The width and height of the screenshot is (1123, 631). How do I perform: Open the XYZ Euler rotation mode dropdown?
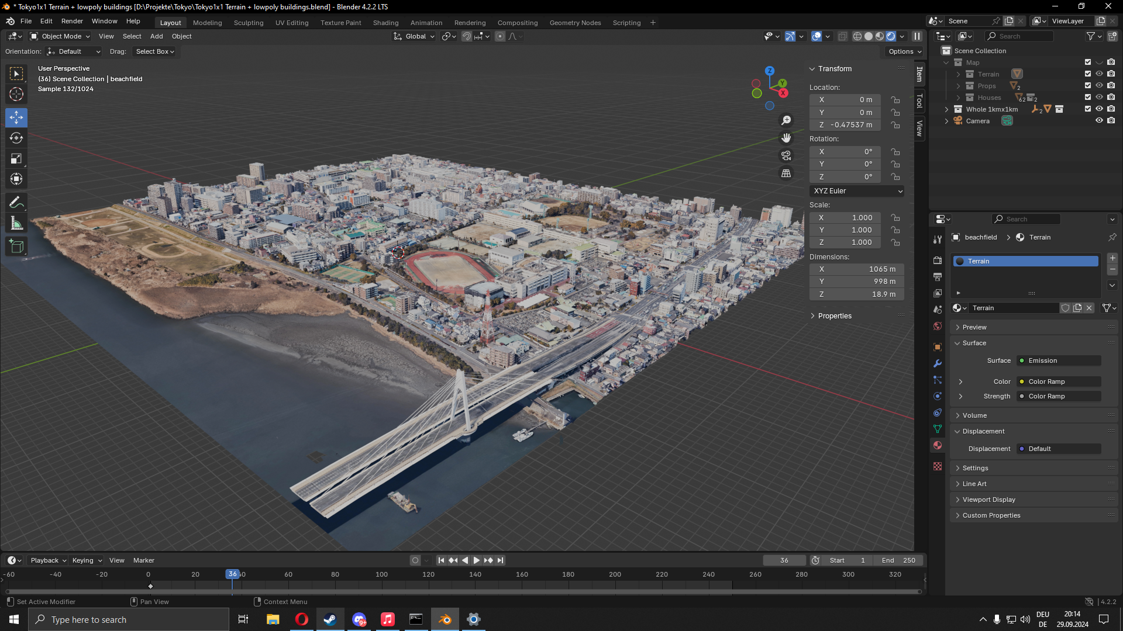click(x=857, y=191)
